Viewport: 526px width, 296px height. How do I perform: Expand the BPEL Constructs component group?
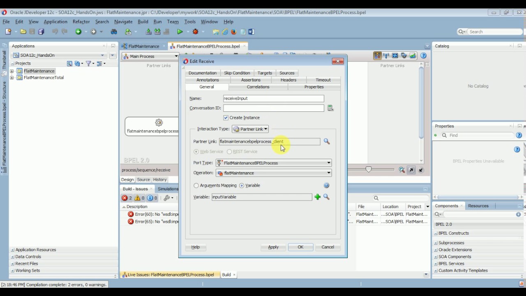pos(436,234)
